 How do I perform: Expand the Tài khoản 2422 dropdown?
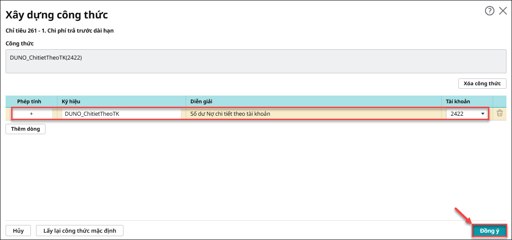point(483,114)
